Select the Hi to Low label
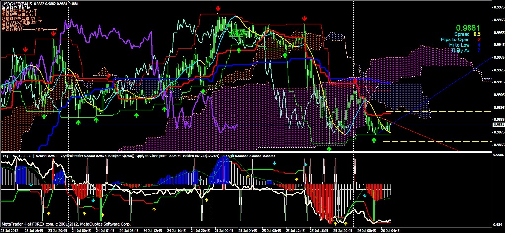 (x=459, y=45)
